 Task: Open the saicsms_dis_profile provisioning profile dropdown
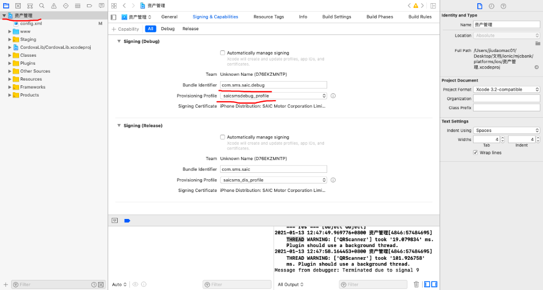coord(274,180)
